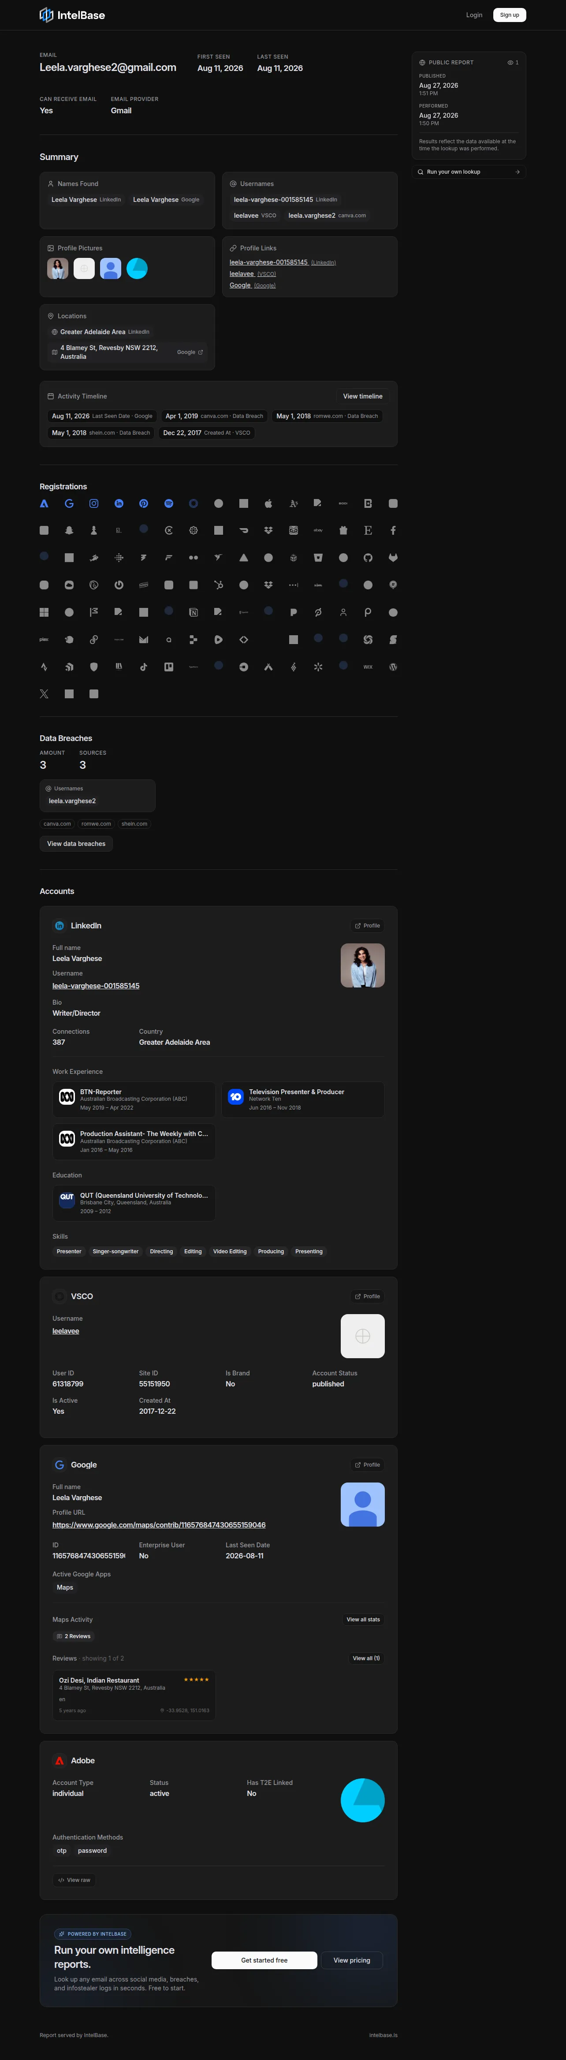Click the large LinkedIn profile photo
This screenshot has height=2060, width=566.
pos(362,965)
